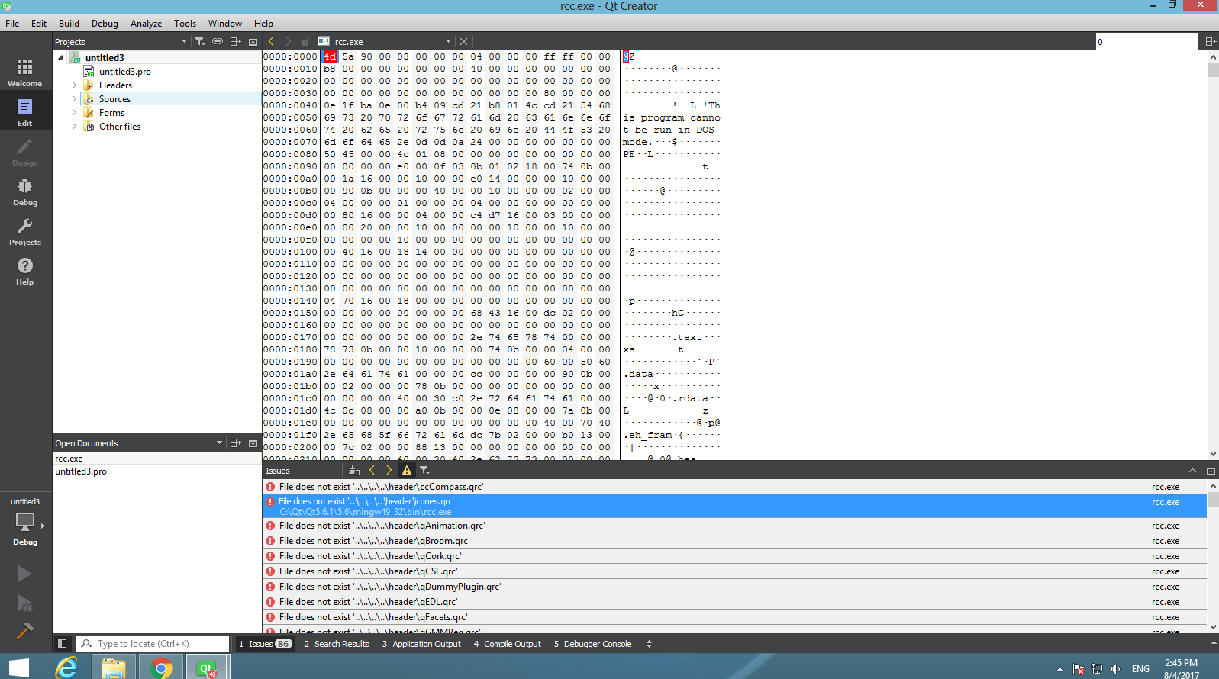This screenshot has width=1219, height=679.
Task: Launch Google Chrome from taskbar
Action: tap(161, 668)
